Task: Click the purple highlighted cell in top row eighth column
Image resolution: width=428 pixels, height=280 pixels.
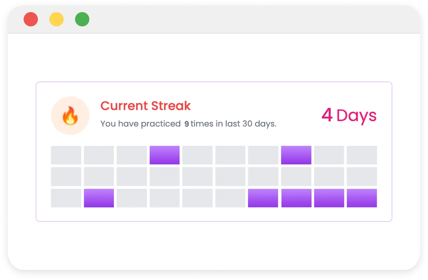Action: pyautogui.click(x=296, y=155)
